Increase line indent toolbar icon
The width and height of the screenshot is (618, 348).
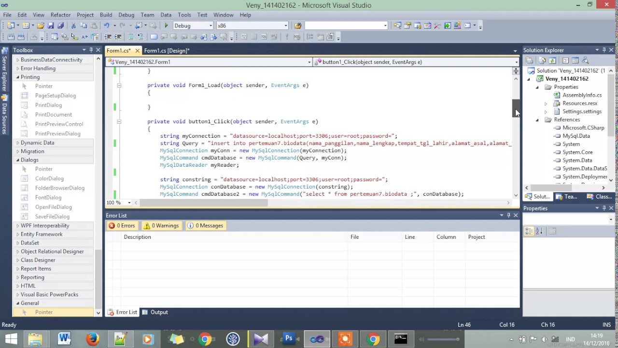(x=117, y=37)
